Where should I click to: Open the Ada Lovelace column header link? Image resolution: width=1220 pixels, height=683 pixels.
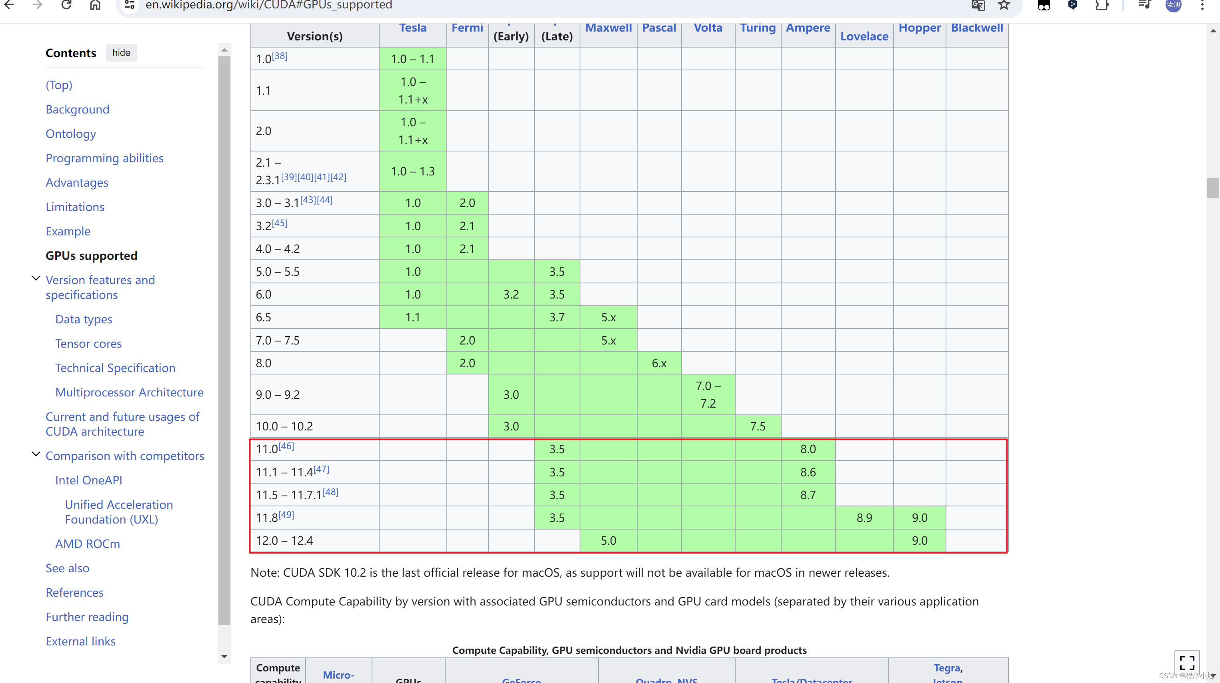[x=864, y=36]
